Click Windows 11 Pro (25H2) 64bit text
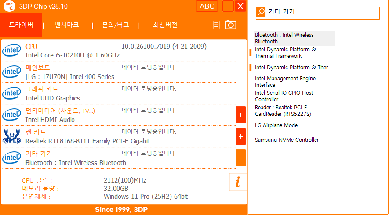 145,197
